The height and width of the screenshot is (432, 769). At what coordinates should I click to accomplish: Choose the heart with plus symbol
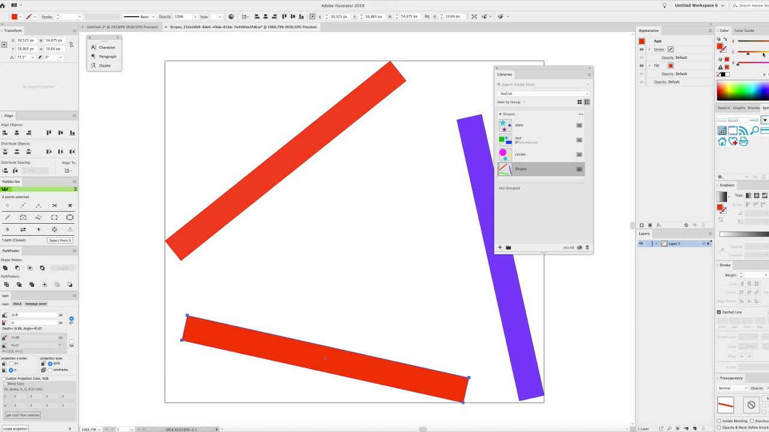tap(733, 142)
